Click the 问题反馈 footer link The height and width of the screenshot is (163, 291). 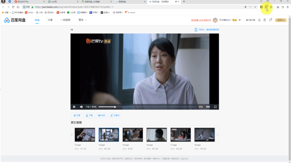tap(166, 159)
